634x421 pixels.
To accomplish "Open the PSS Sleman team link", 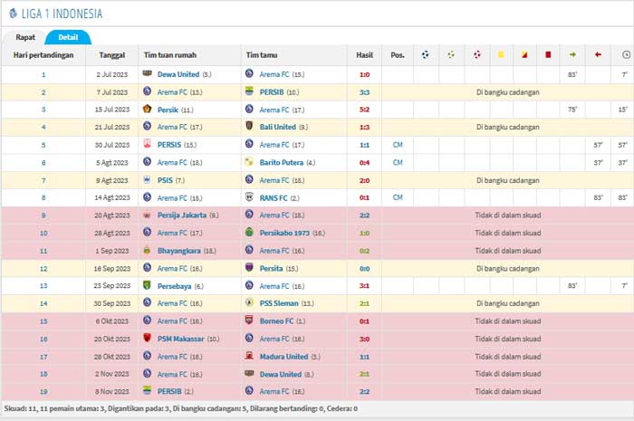I will point(279,303).
